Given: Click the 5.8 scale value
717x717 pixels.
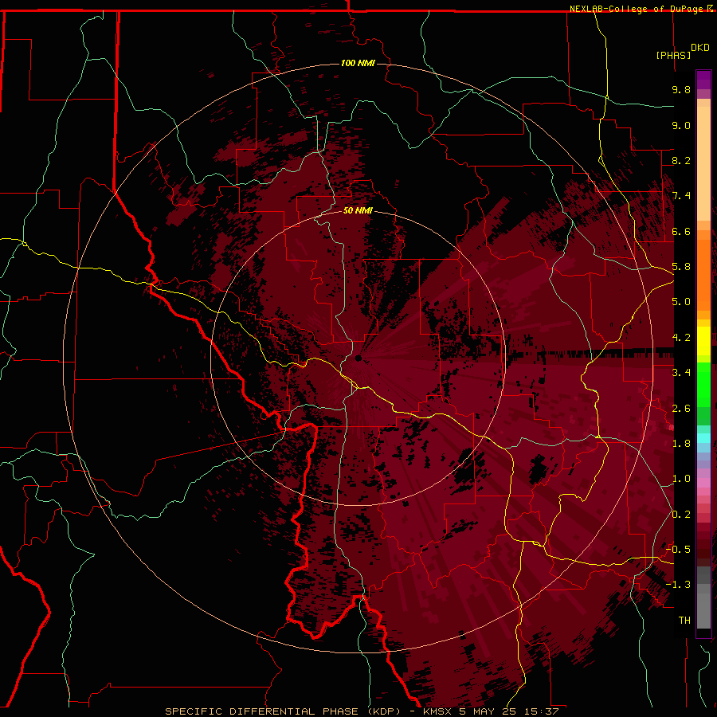Looking at the screenshot, I should click(x=681, y=267).
